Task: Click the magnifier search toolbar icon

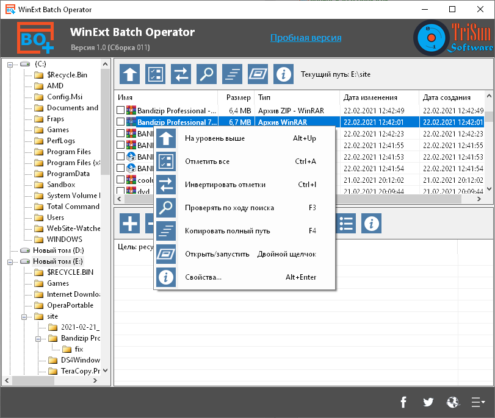Action: (x=206, y=74)
